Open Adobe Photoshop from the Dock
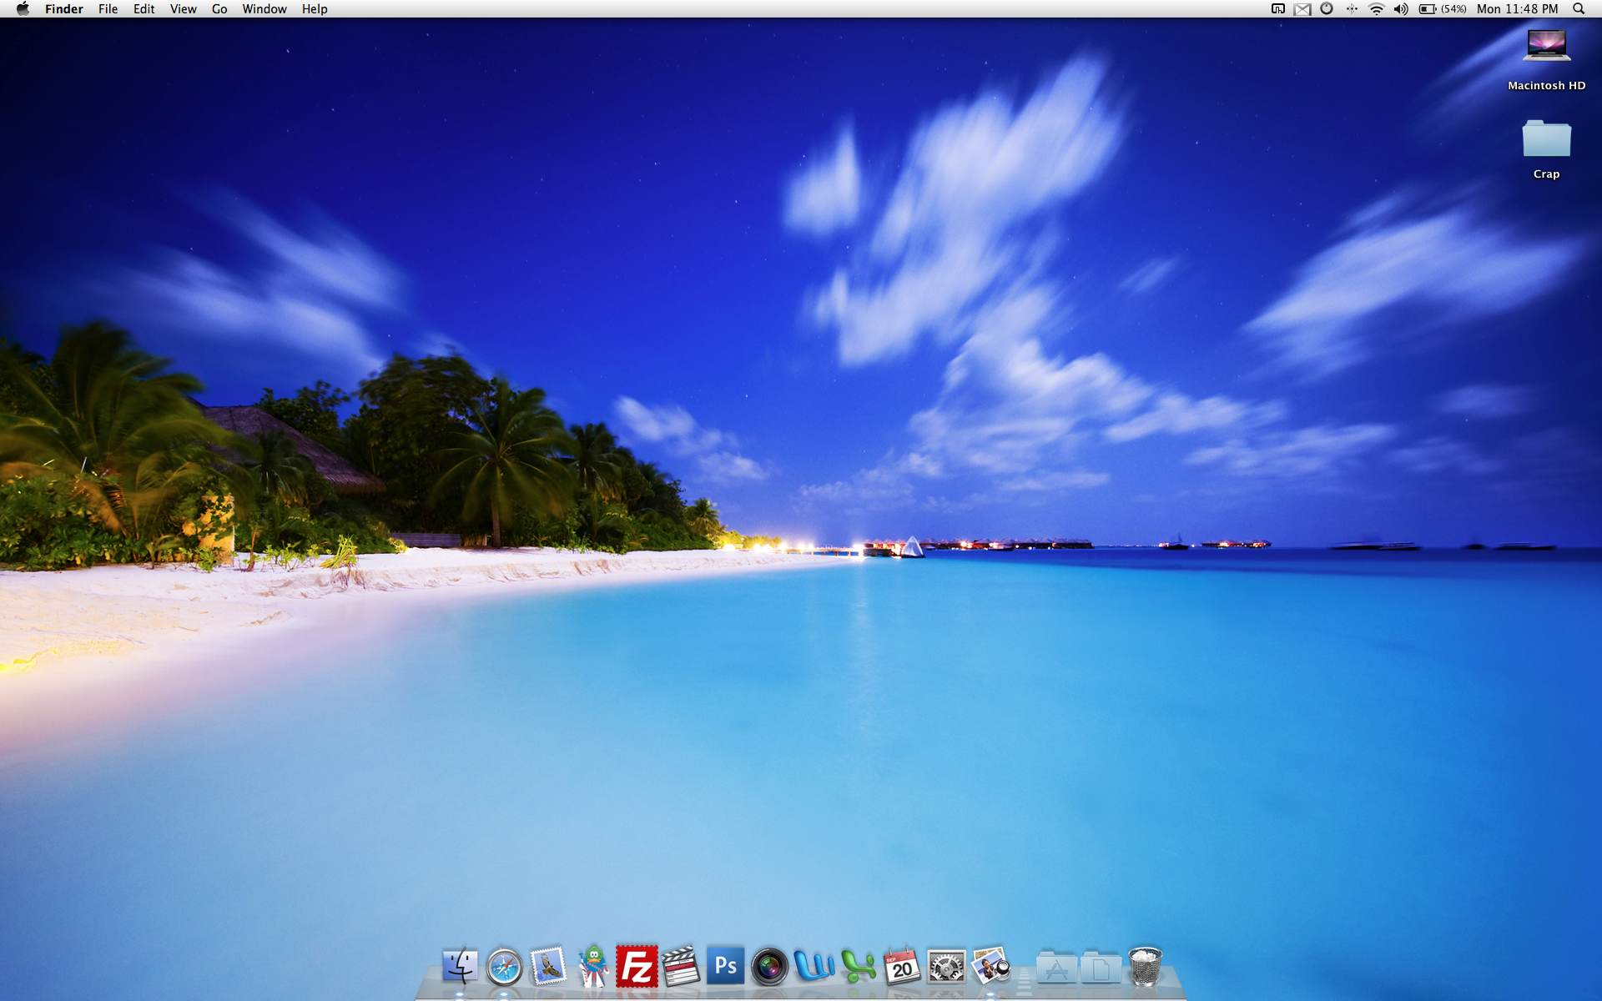 tap(725, 967)
